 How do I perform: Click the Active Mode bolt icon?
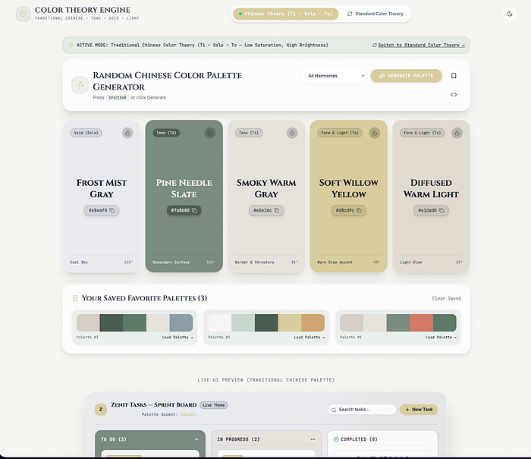[x=71, y=45]
